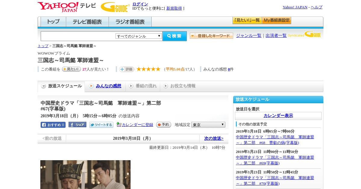Click the 2019年3月23日 11時00分～11時50分 schedule time
Viewport: 361px width, 189px height.
(x=267, y=152)
